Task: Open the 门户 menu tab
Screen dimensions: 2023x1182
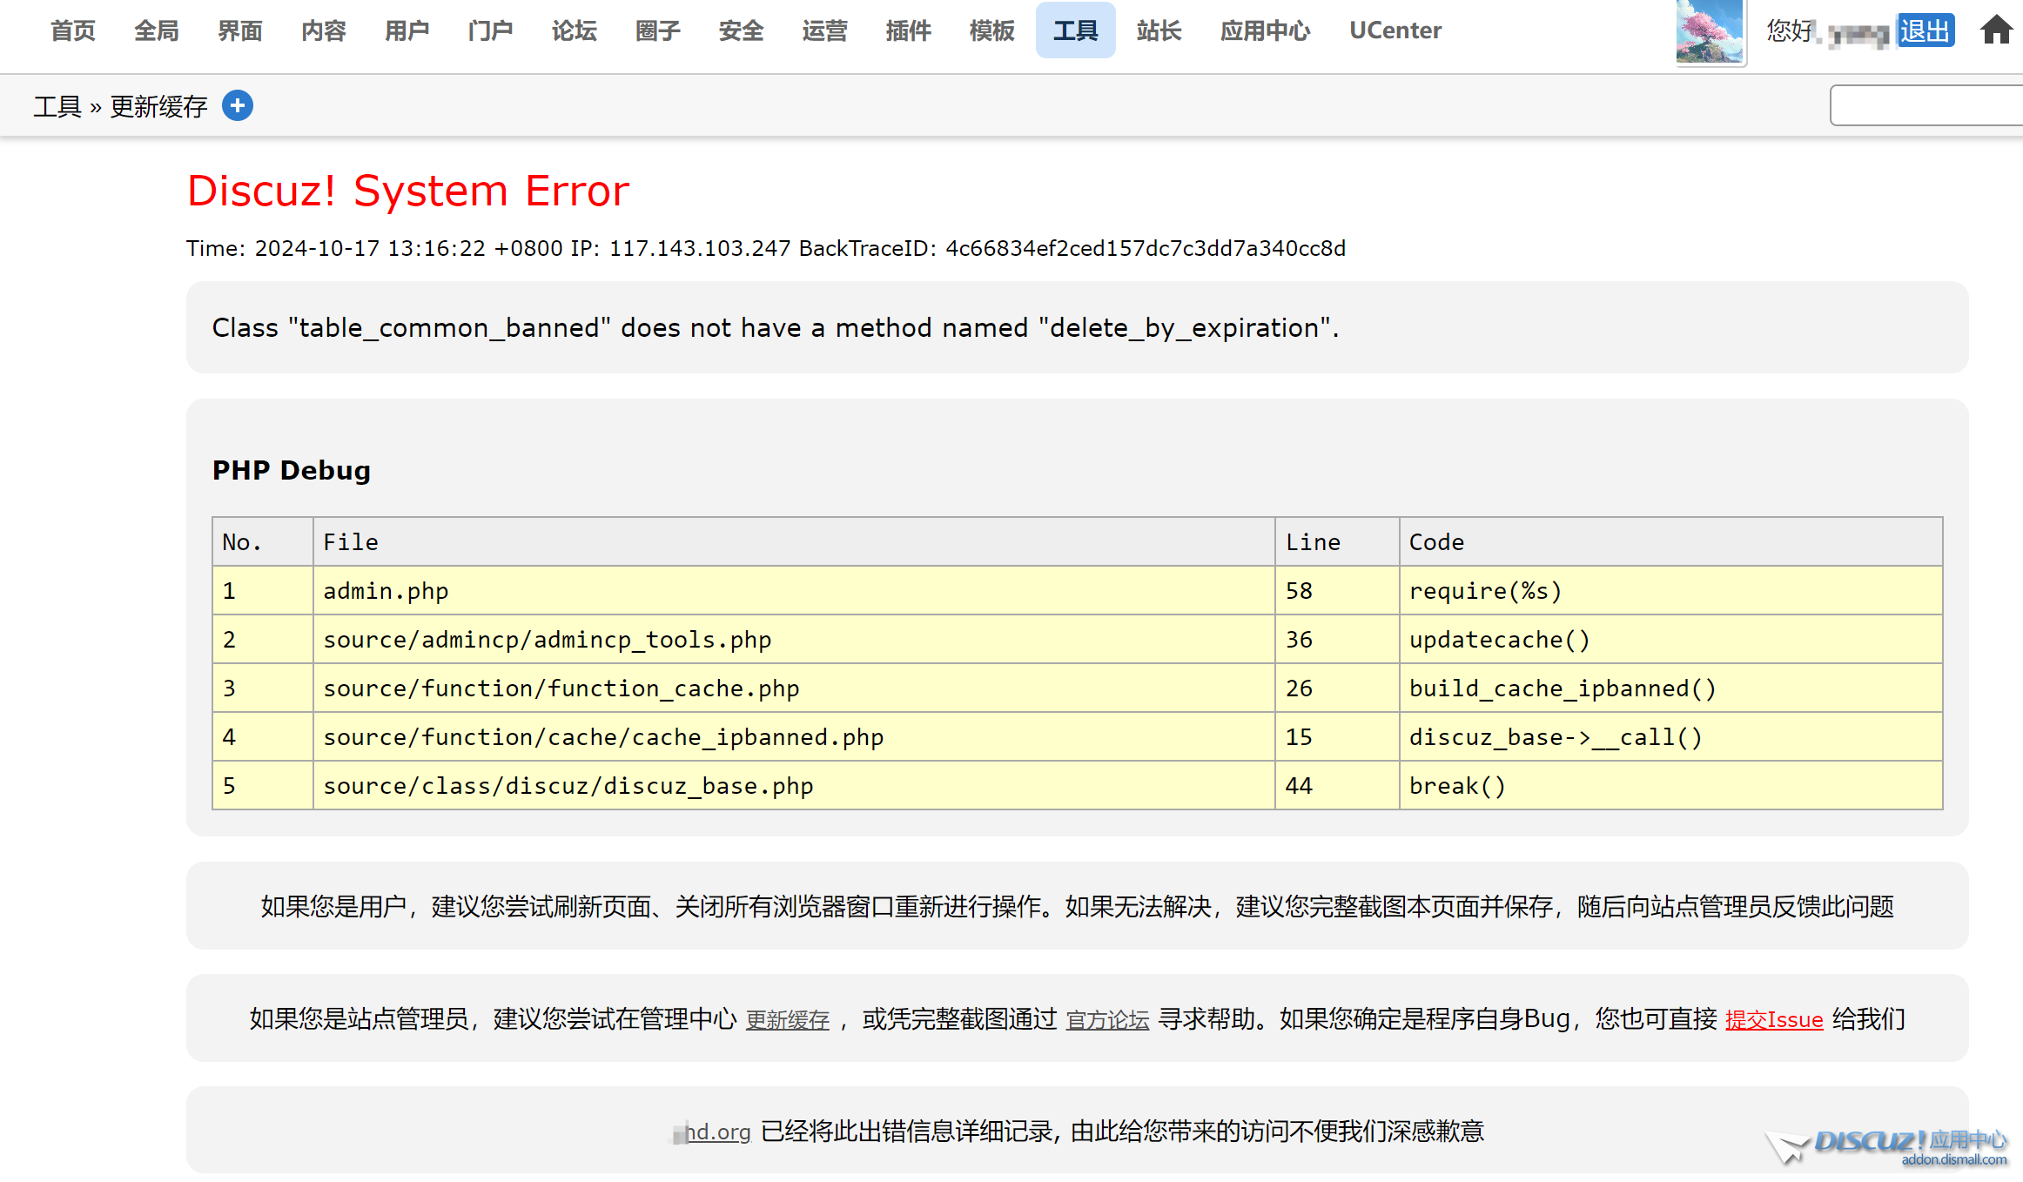Action: (x=491, y=30)
